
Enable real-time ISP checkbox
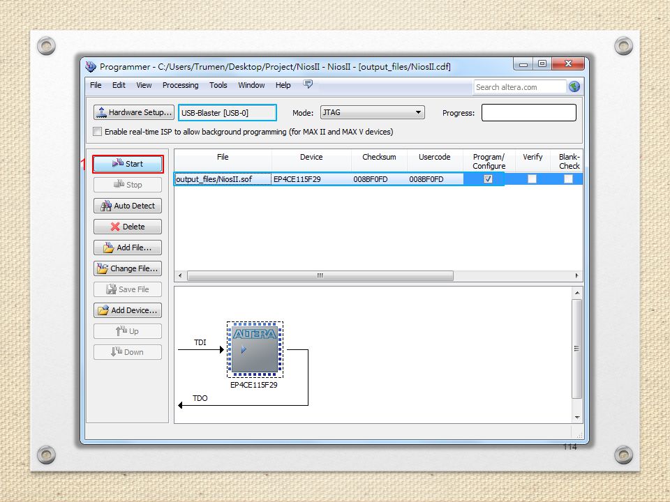[x=98, y=132]
